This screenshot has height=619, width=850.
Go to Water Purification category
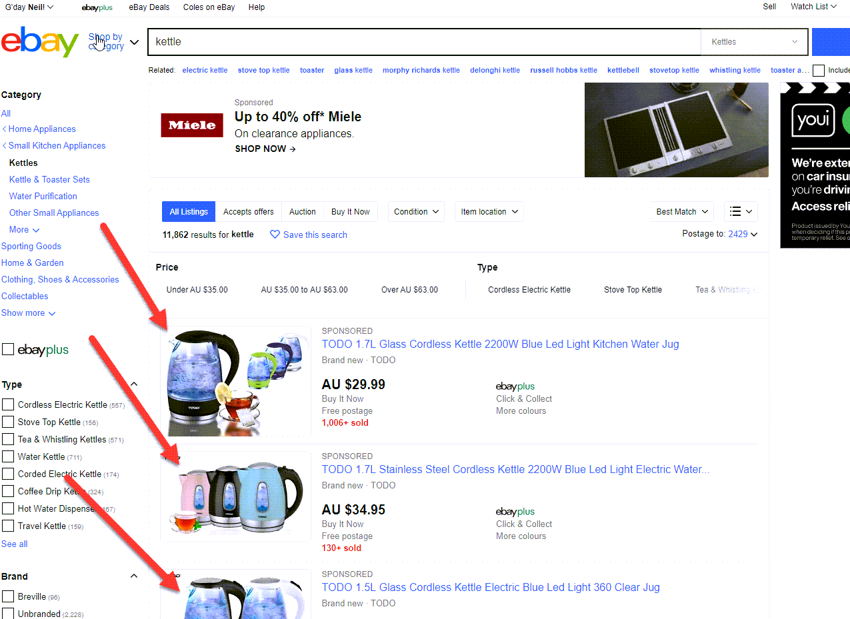pyautogui.click(x=43, y=196)
